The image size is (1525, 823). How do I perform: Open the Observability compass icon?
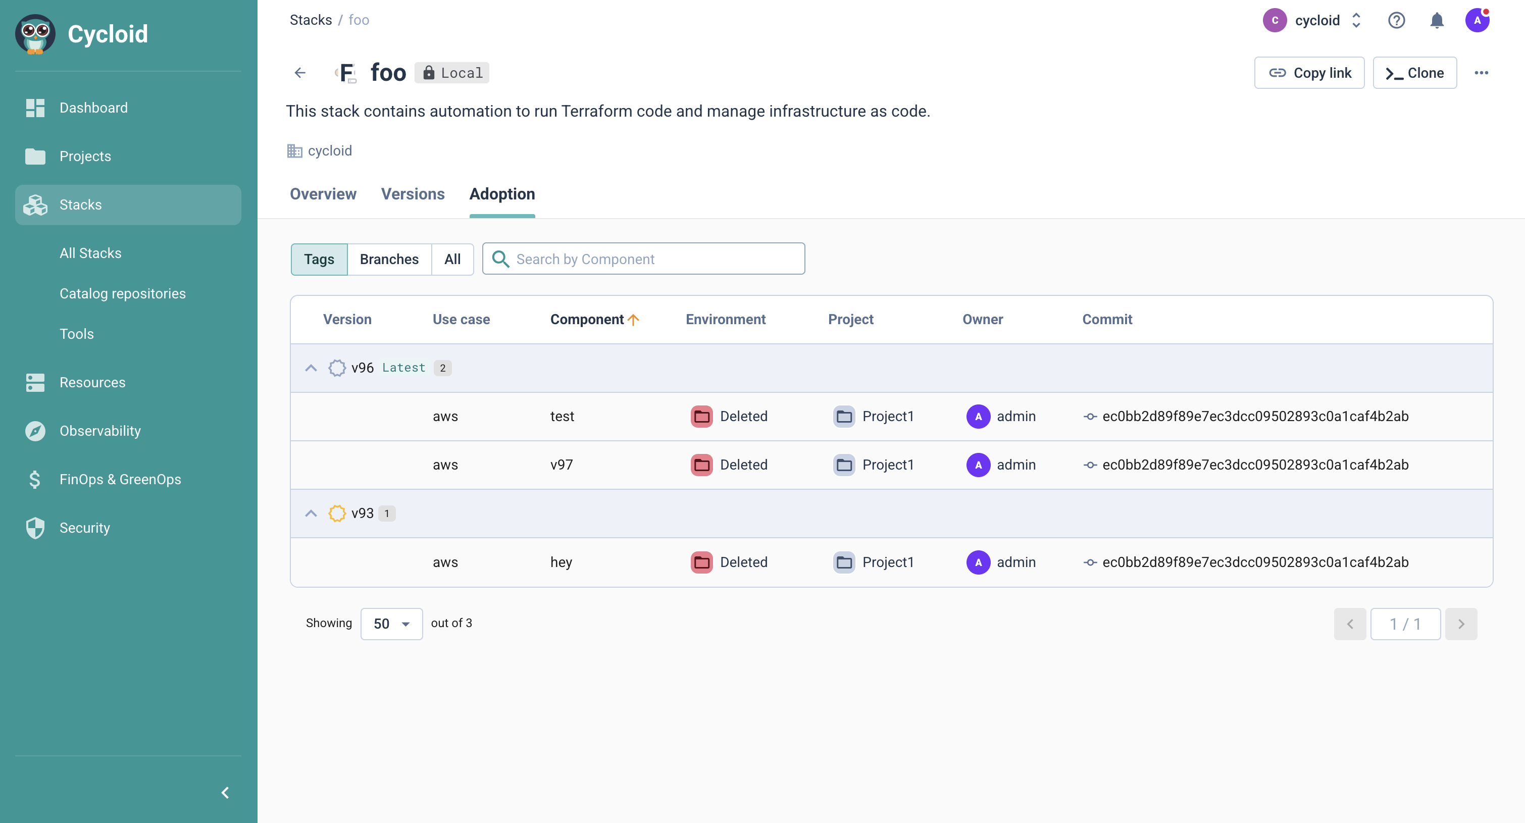click(x=35, y=431)
